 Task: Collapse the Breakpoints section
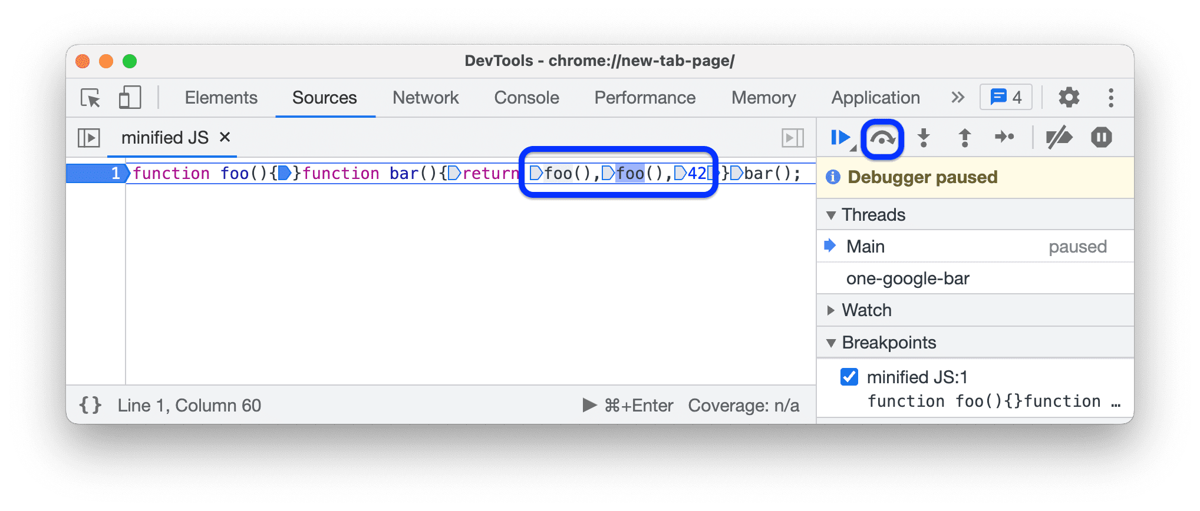[x=832, y=343]
